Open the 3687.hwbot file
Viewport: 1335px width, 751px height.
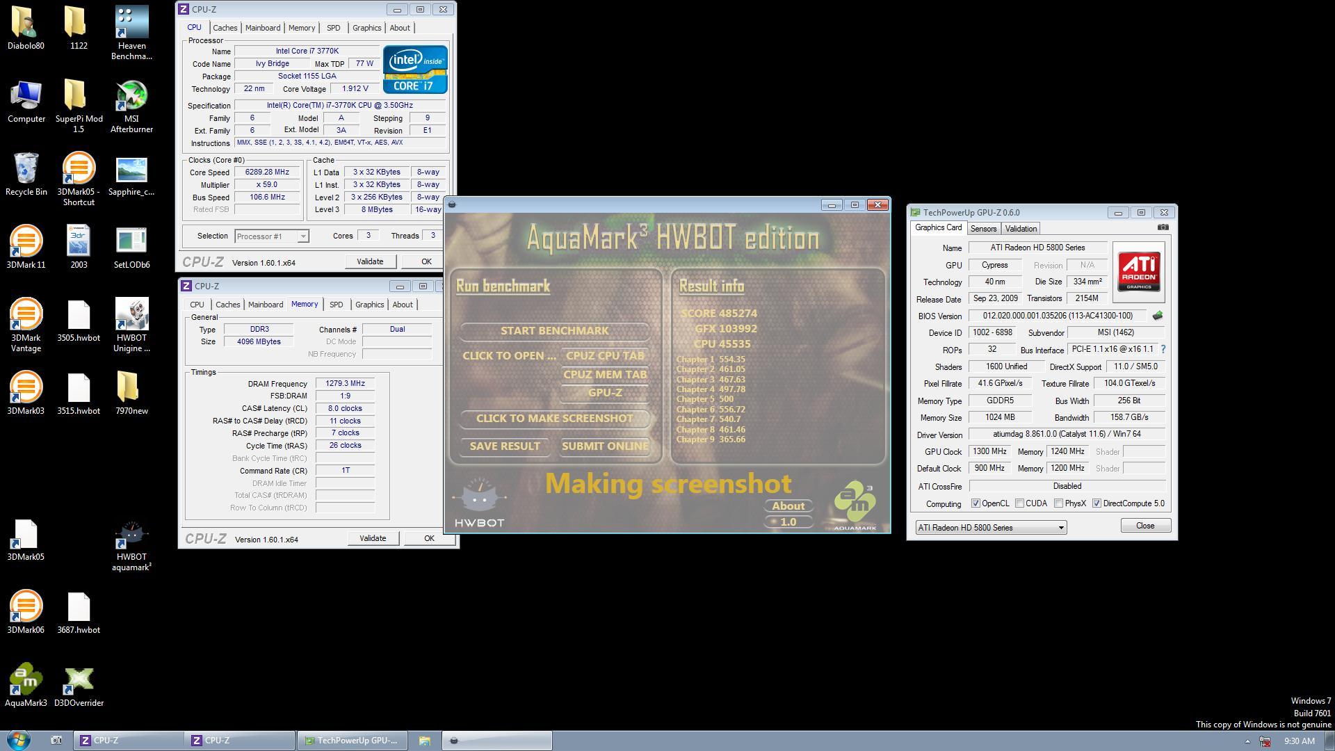pyautogui.click(x=79, y=612)
